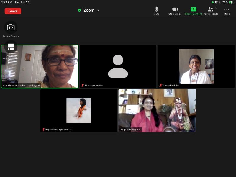Screen dimensions: 236x177
Task: Select Tharanya Anitha's blank avatar tile
Action: pyautogui.click(x=118, y=66)
